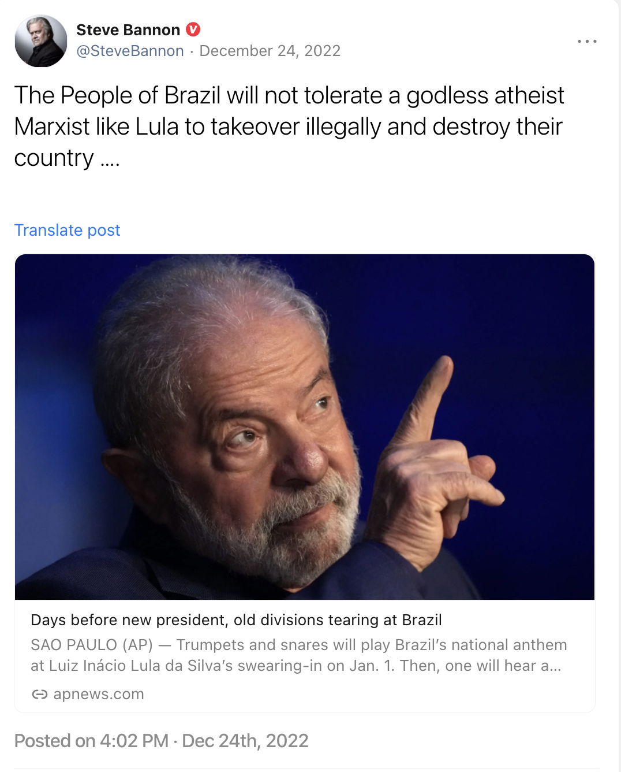621x772 pixels.
Task: Open the more options ellipsis menu
Action: pyautogui.click(x=588, y=40)
